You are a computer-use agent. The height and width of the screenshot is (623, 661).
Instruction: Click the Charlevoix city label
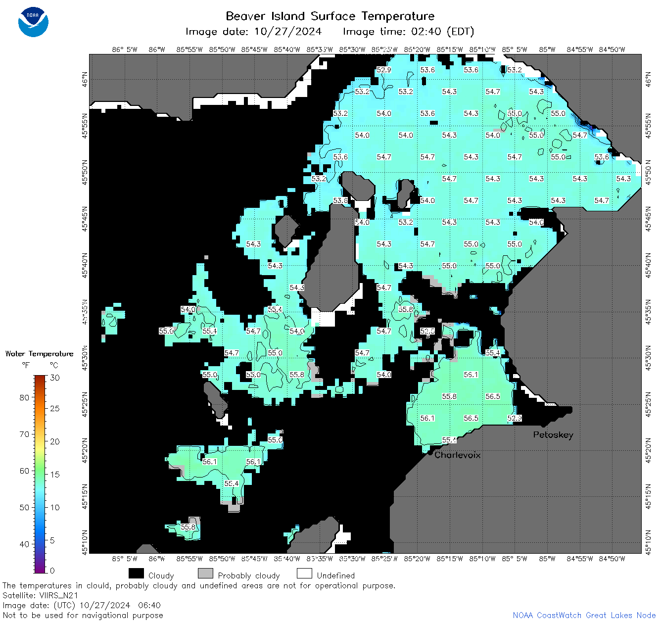click(458, 455)
